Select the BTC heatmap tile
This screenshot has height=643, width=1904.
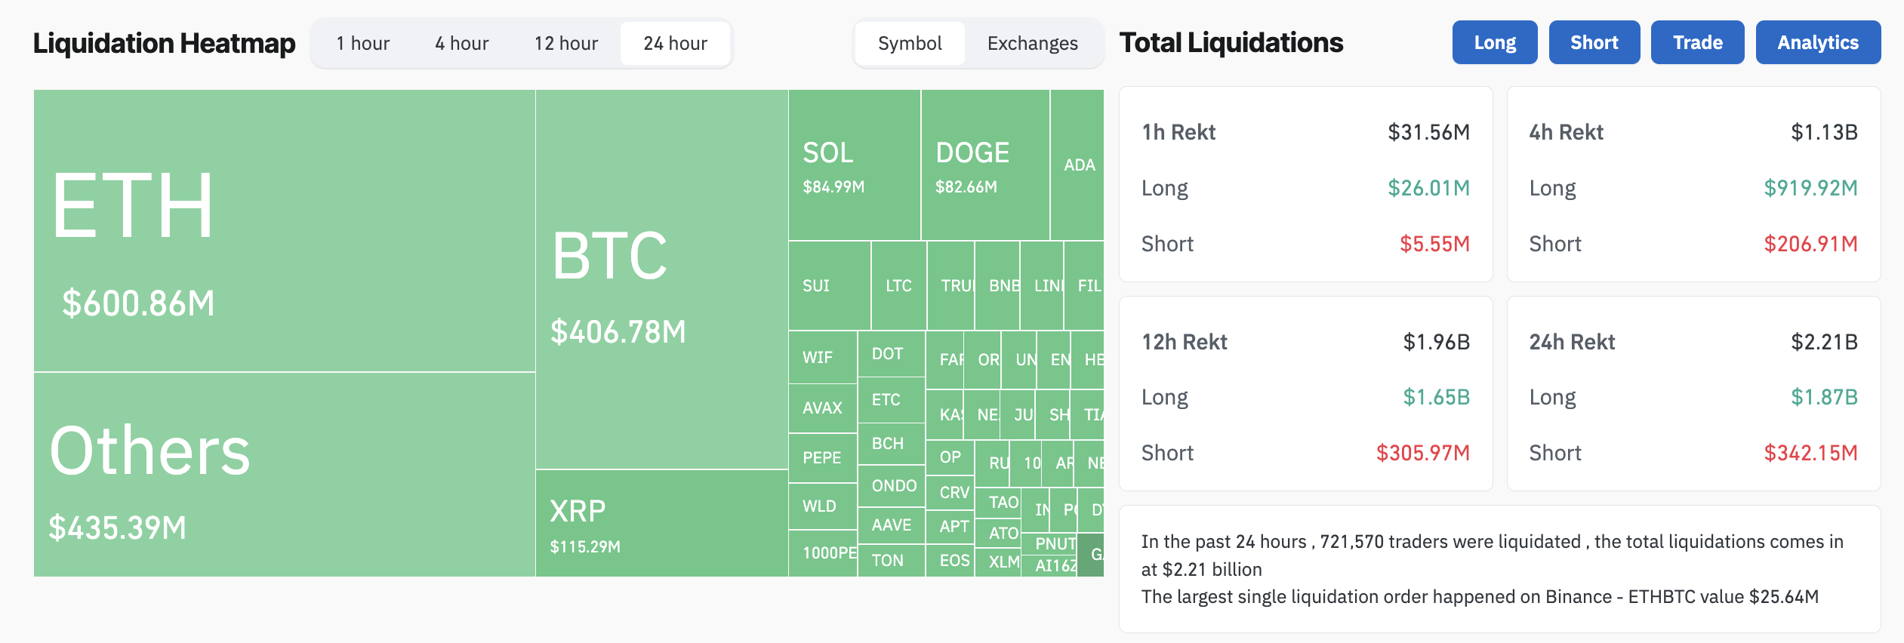[661, 279]
